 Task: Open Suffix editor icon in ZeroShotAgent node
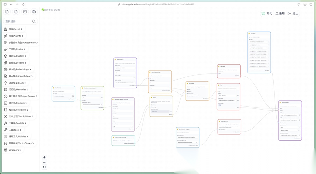pos(300,120)
